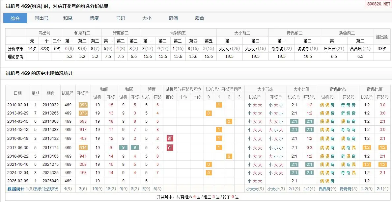Click the 期数 column header
This screenshot has height=202, width=392.
click(50, 93)
